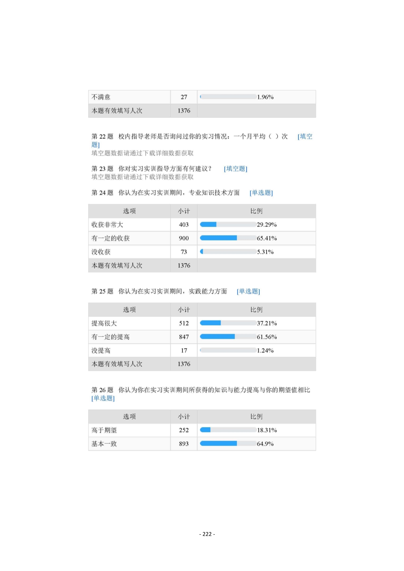Select the 没提高 option cell

pyautogui.click(x=101, y=350)
